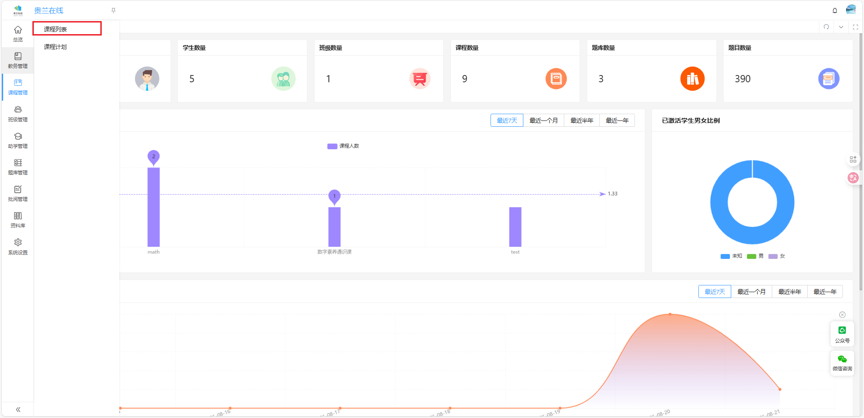Click the notification bell icon
The width and height of the screenshot is (864, 418).
pos(835,10)
